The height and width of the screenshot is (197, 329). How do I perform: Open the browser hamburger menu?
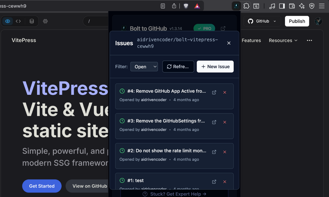pos(322,6)
